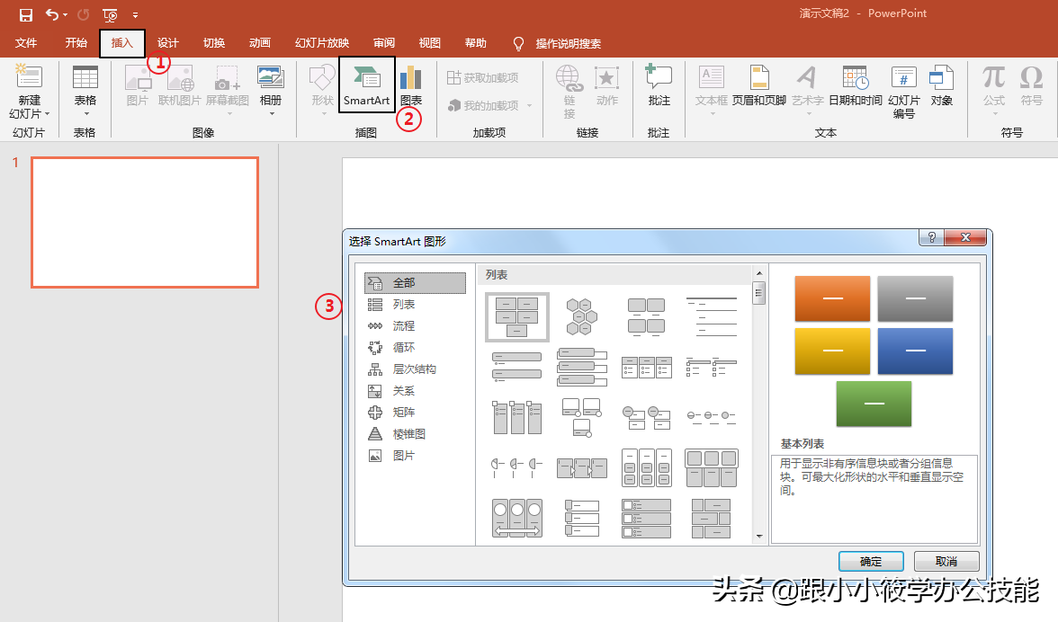Screen dimensions: 1058x622
Task: Insert a chart with 图表
Action: tap(411, 86)
